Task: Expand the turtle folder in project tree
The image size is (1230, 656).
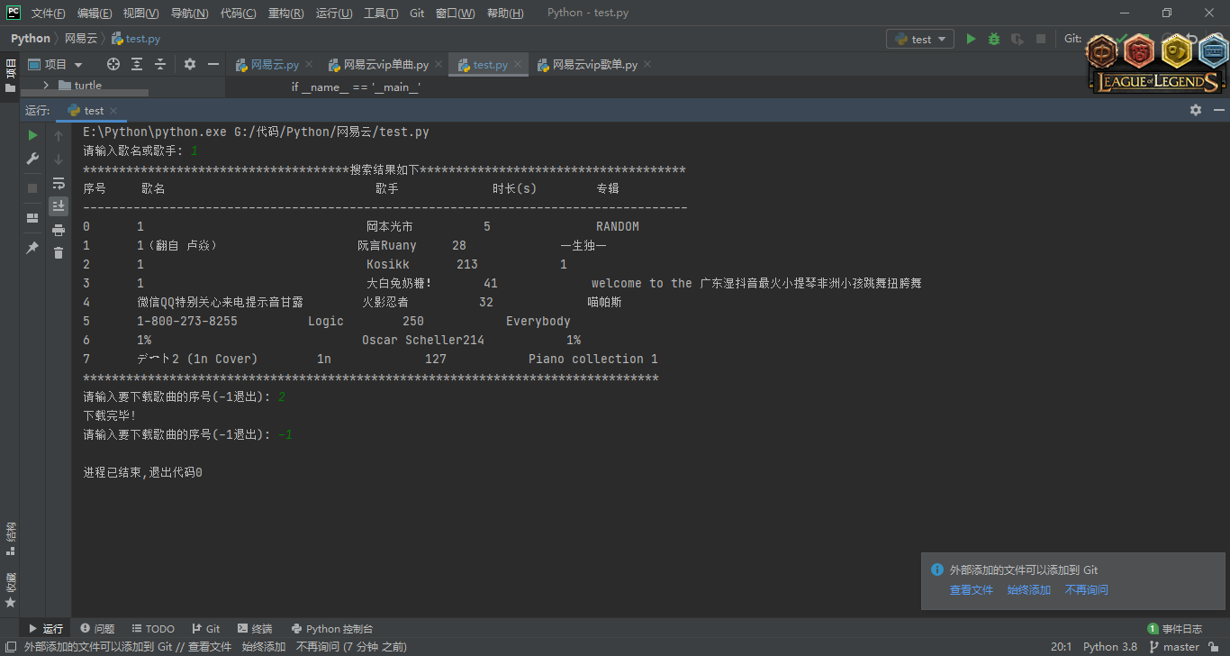Action: pos(45,86)
